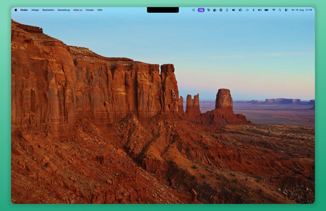Open Spotlight search magnifier

[x=280, y=10]
